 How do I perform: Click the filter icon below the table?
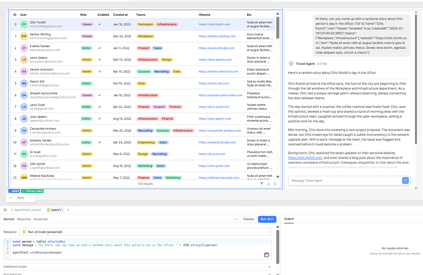(261, 184)
